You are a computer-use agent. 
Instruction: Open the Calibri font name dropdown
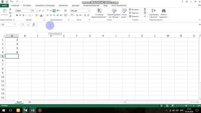(31, 11)
